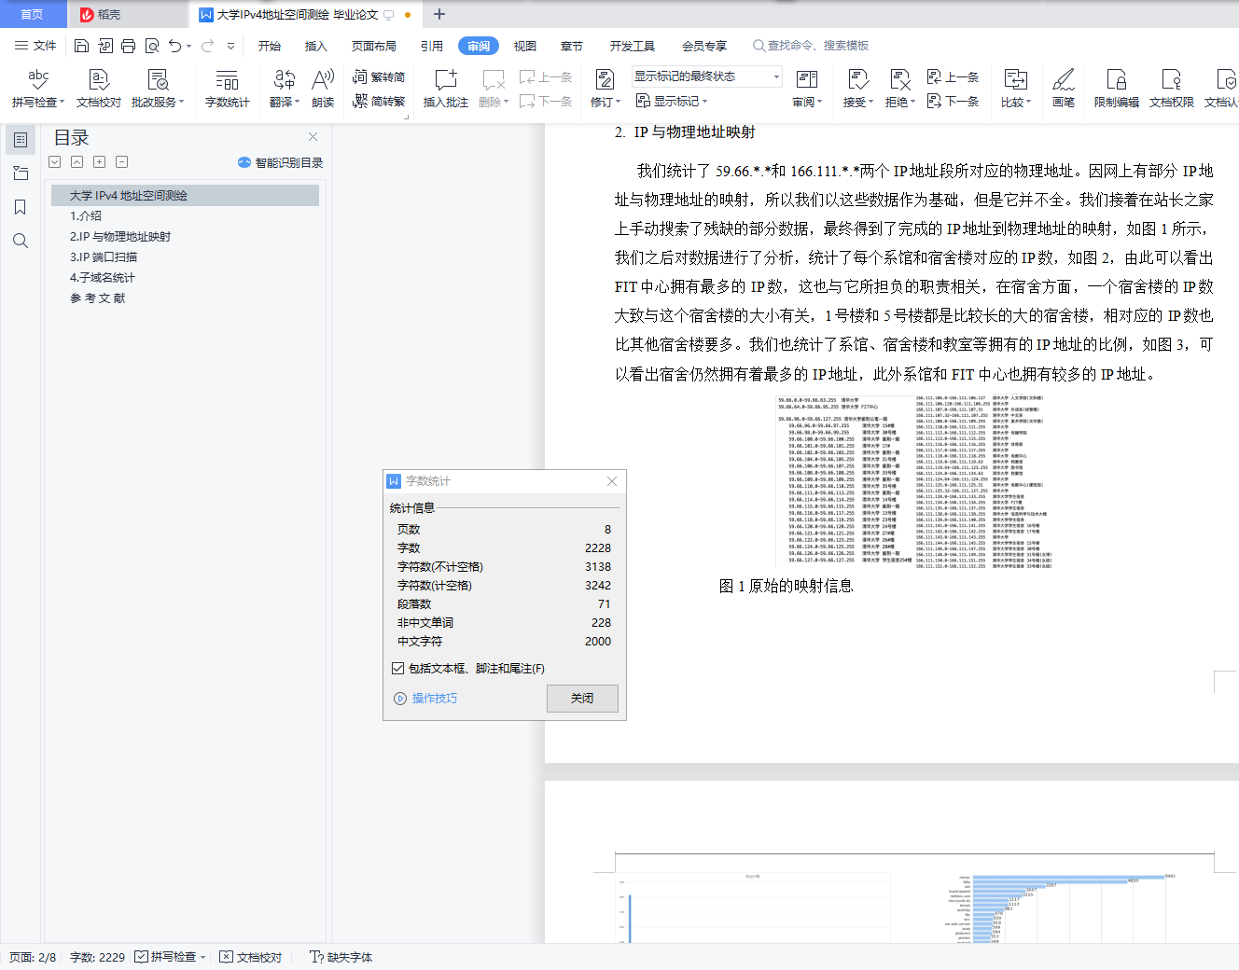Image resolution: width=1239 pixels, height=970 pixels.
Task: Open the chapter navigation icon in left sidebar
Action: pyautogui.click(x=21, y=173)
